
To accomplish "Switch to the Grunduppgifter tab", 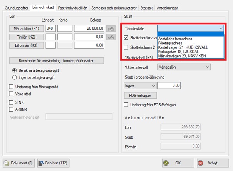I will pyautogui.click(x=17, y=7).
